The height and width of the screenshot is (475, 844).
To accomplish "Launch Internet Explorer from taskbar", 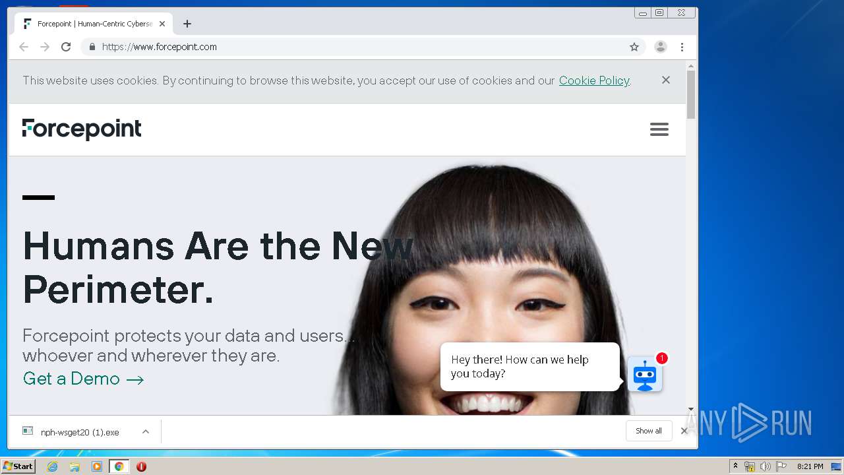I will tap(53, 466).
